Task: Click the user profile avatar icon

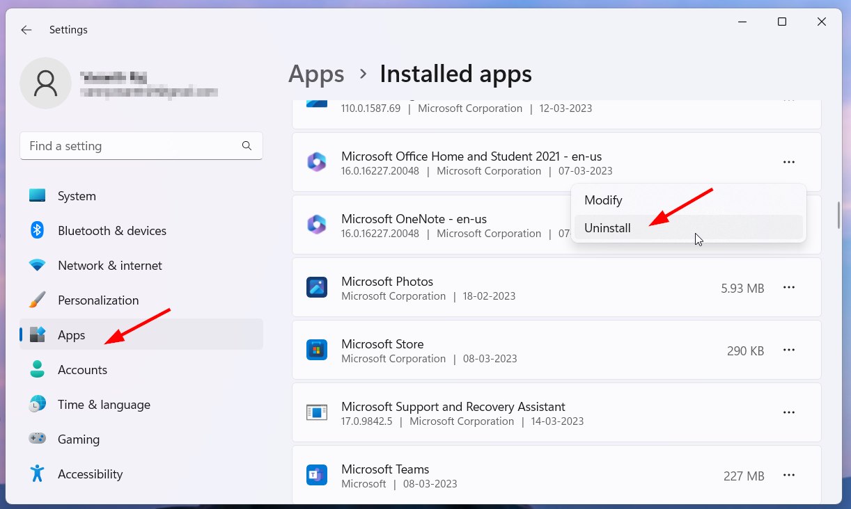Action: pos(45,83)
